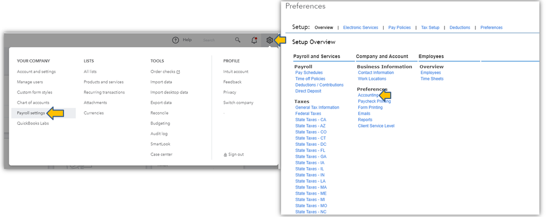This screenshot has width=549, height=217.
Task: Open State Taxes - GA link
Action: coord(310,157)
